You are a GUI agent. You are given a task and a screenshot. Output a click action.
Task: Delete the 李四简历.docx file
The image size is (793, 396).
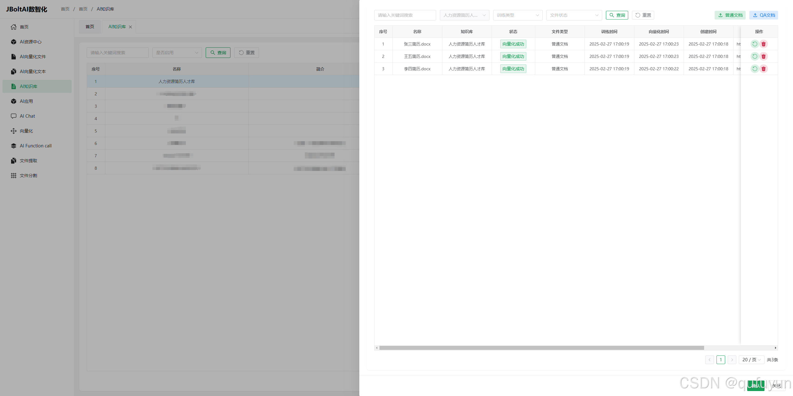pos(764,69)
